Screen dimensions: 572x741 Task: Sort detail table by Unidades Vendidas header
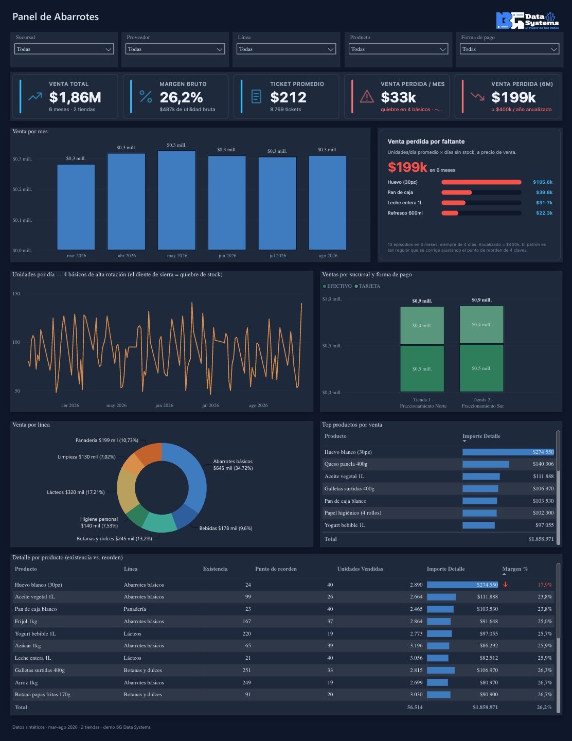coord(360,569)
